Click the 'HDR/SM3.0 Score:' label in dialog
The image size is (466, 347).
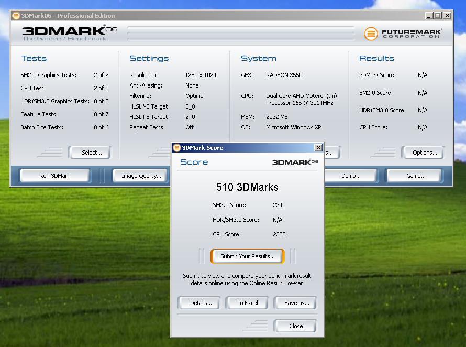(x=236, y=220)
